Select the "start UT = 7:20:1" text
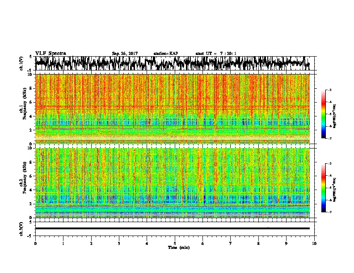This screenshot has height=273, width=354. [x=216, y=54]
